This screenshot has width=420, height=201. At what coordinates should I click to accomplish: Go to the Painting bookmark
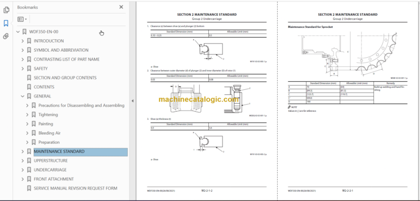pyautogui.click(x=46, y=124)
